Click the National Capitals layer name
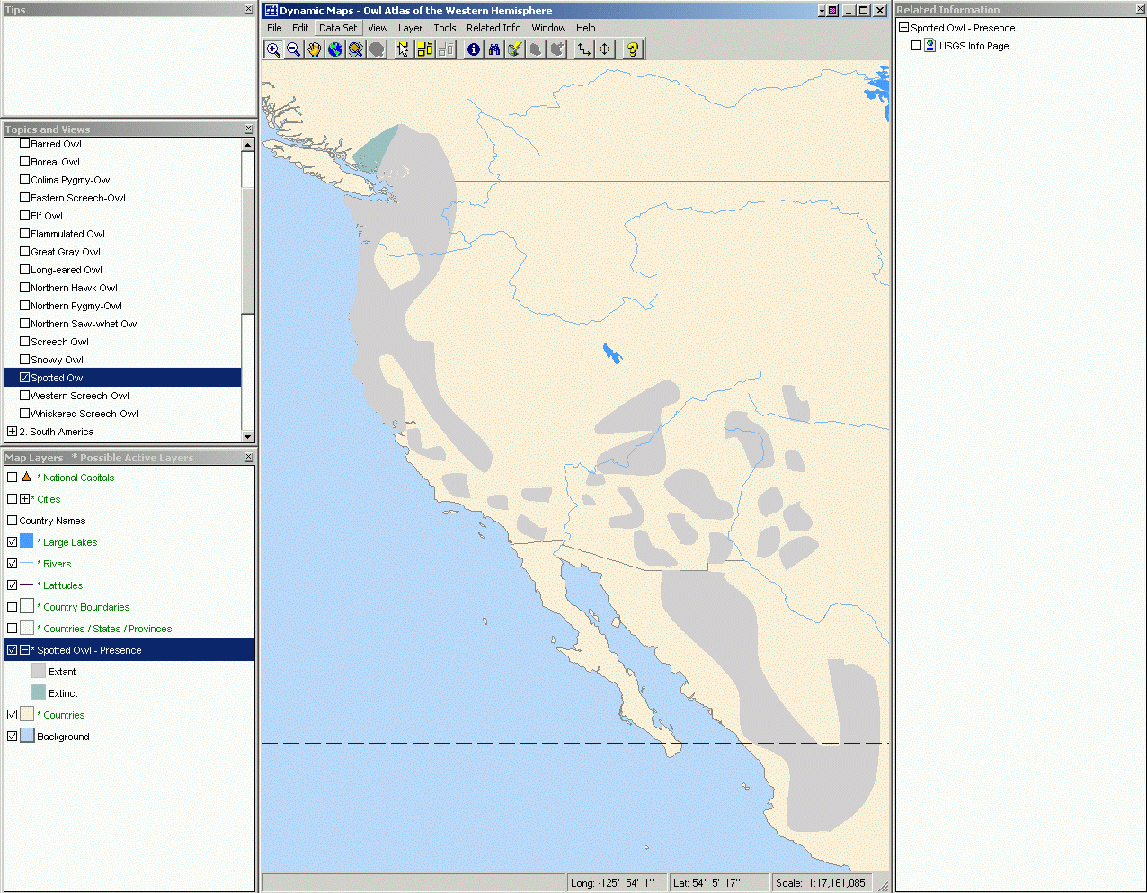Image resolution: width=1147 pixels, height=893 pixels. 78,478
